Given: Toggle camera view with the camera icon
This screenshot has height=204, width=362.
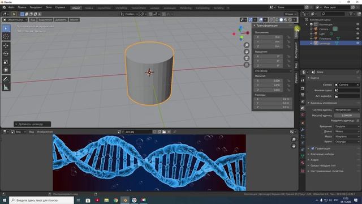Looking at the screenshot, I should (x=247, y=58).
